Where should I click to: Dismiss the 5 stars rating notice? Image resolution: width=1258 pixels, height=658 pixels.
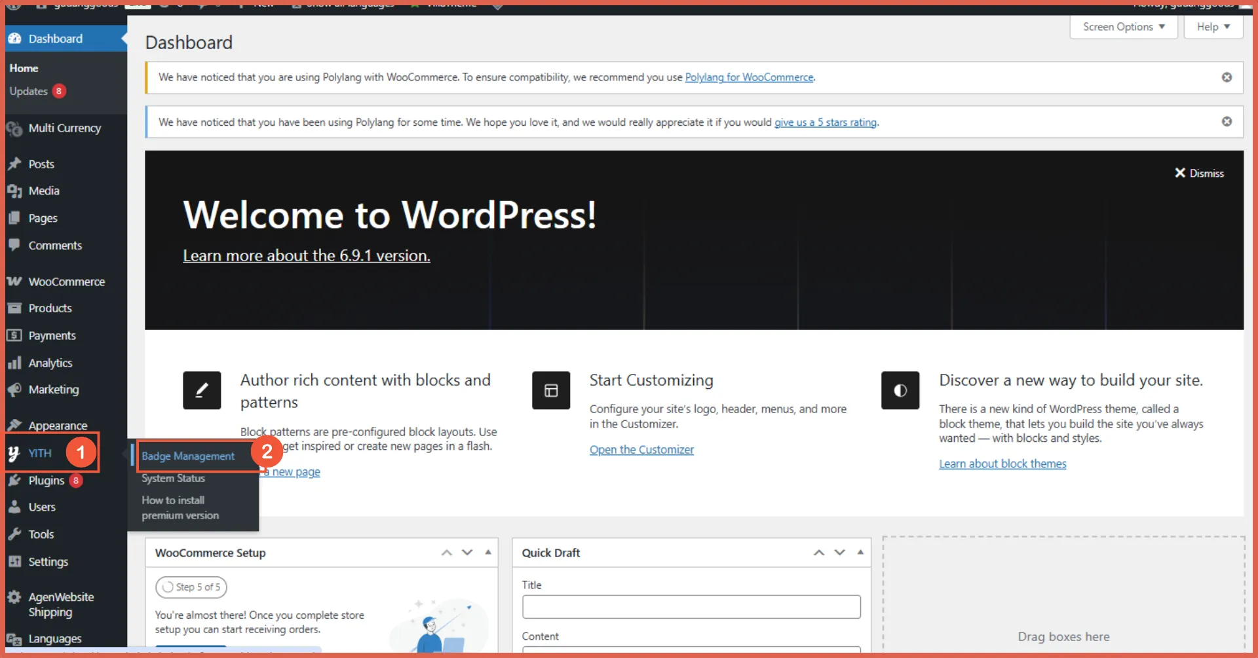pos(1227,122)
